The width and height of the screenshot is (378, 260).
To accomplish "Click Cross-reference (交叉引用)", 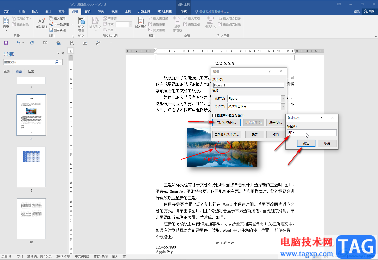I will pyautogui.click(x=157, y=30).
